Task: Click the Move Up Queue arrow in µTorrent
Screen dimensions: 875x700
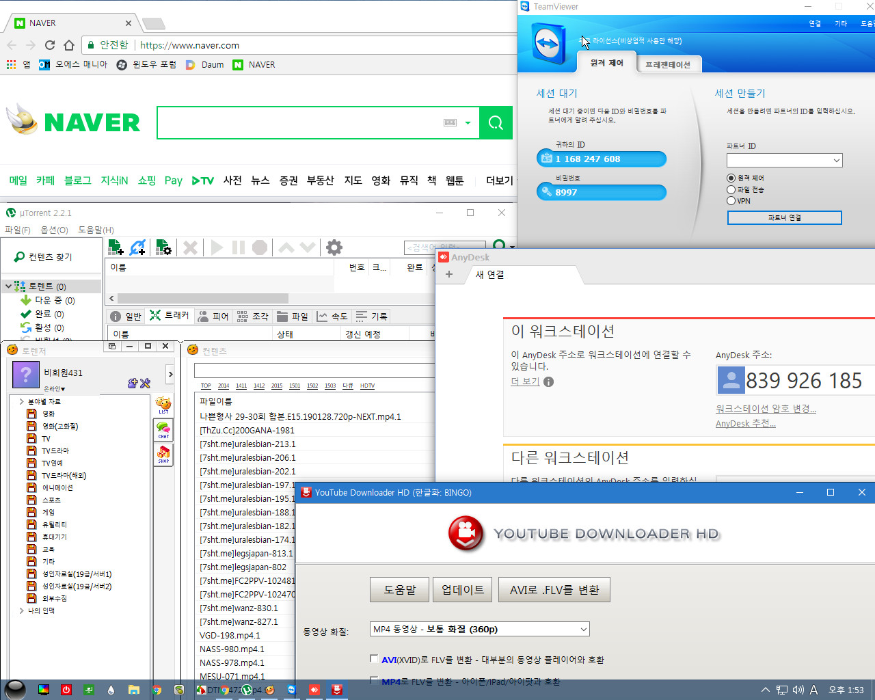Action: (286, 247)
